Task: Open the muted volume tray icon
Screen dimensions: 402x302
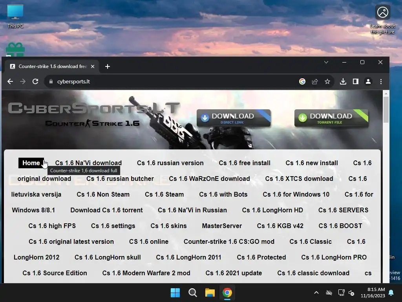Action: [x=351, y=293]
